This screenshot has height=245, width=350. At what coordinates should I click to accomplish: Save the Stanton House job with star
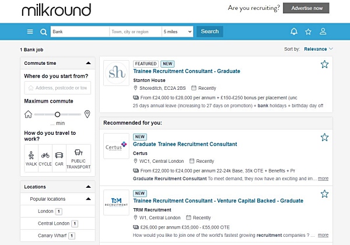pos(324,64)
